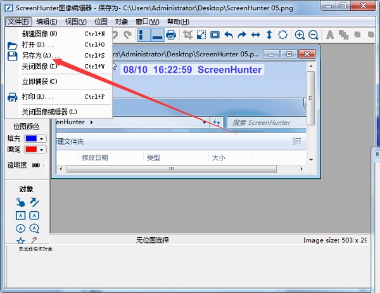Screen dimensions: 380x293
Task: Click the 位图颜色 panel label
Action: coord(26,126)
